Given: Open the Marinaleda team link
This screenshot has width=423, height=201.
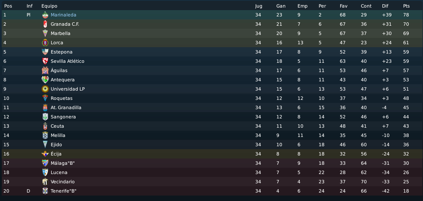Looking at the screenshot, I should [x=63, y=15].
